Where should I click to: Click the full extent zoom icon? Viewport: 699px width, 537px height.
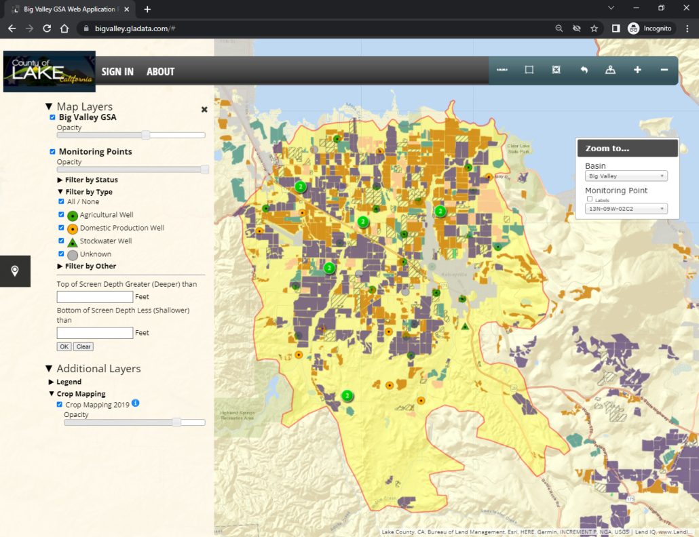(x=556, y=70)
